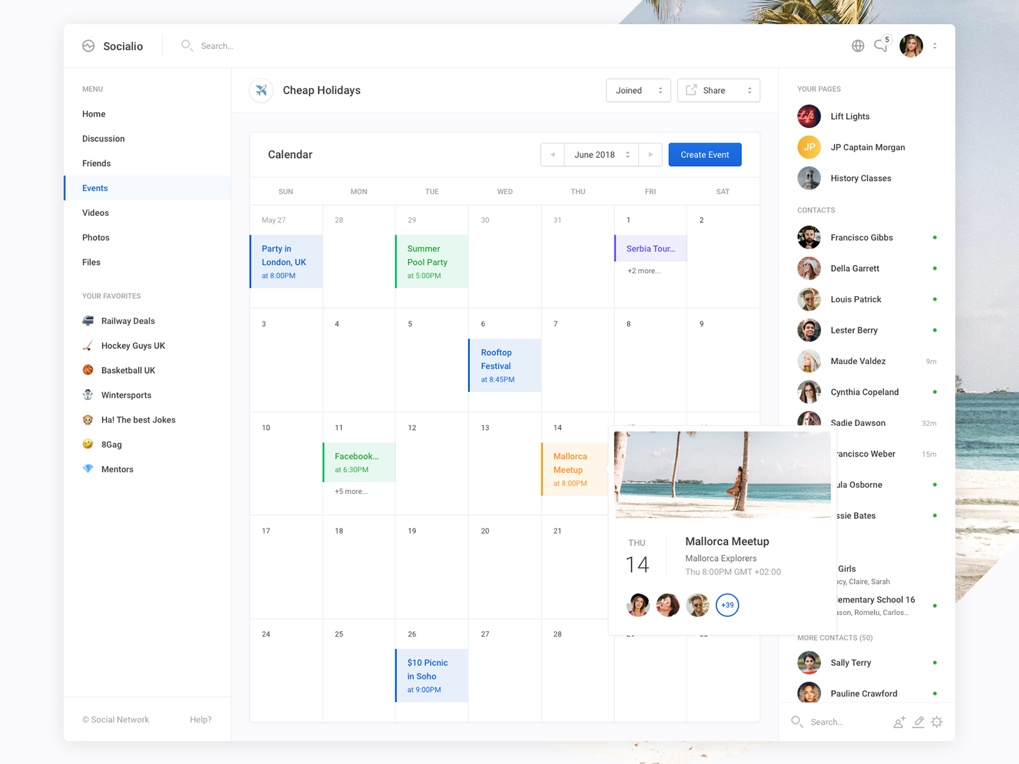Image resolution: width=1019 pixels, height=764 pixels.
Task: Advance calendar with the next month arrow
Action: pos(650,155)
